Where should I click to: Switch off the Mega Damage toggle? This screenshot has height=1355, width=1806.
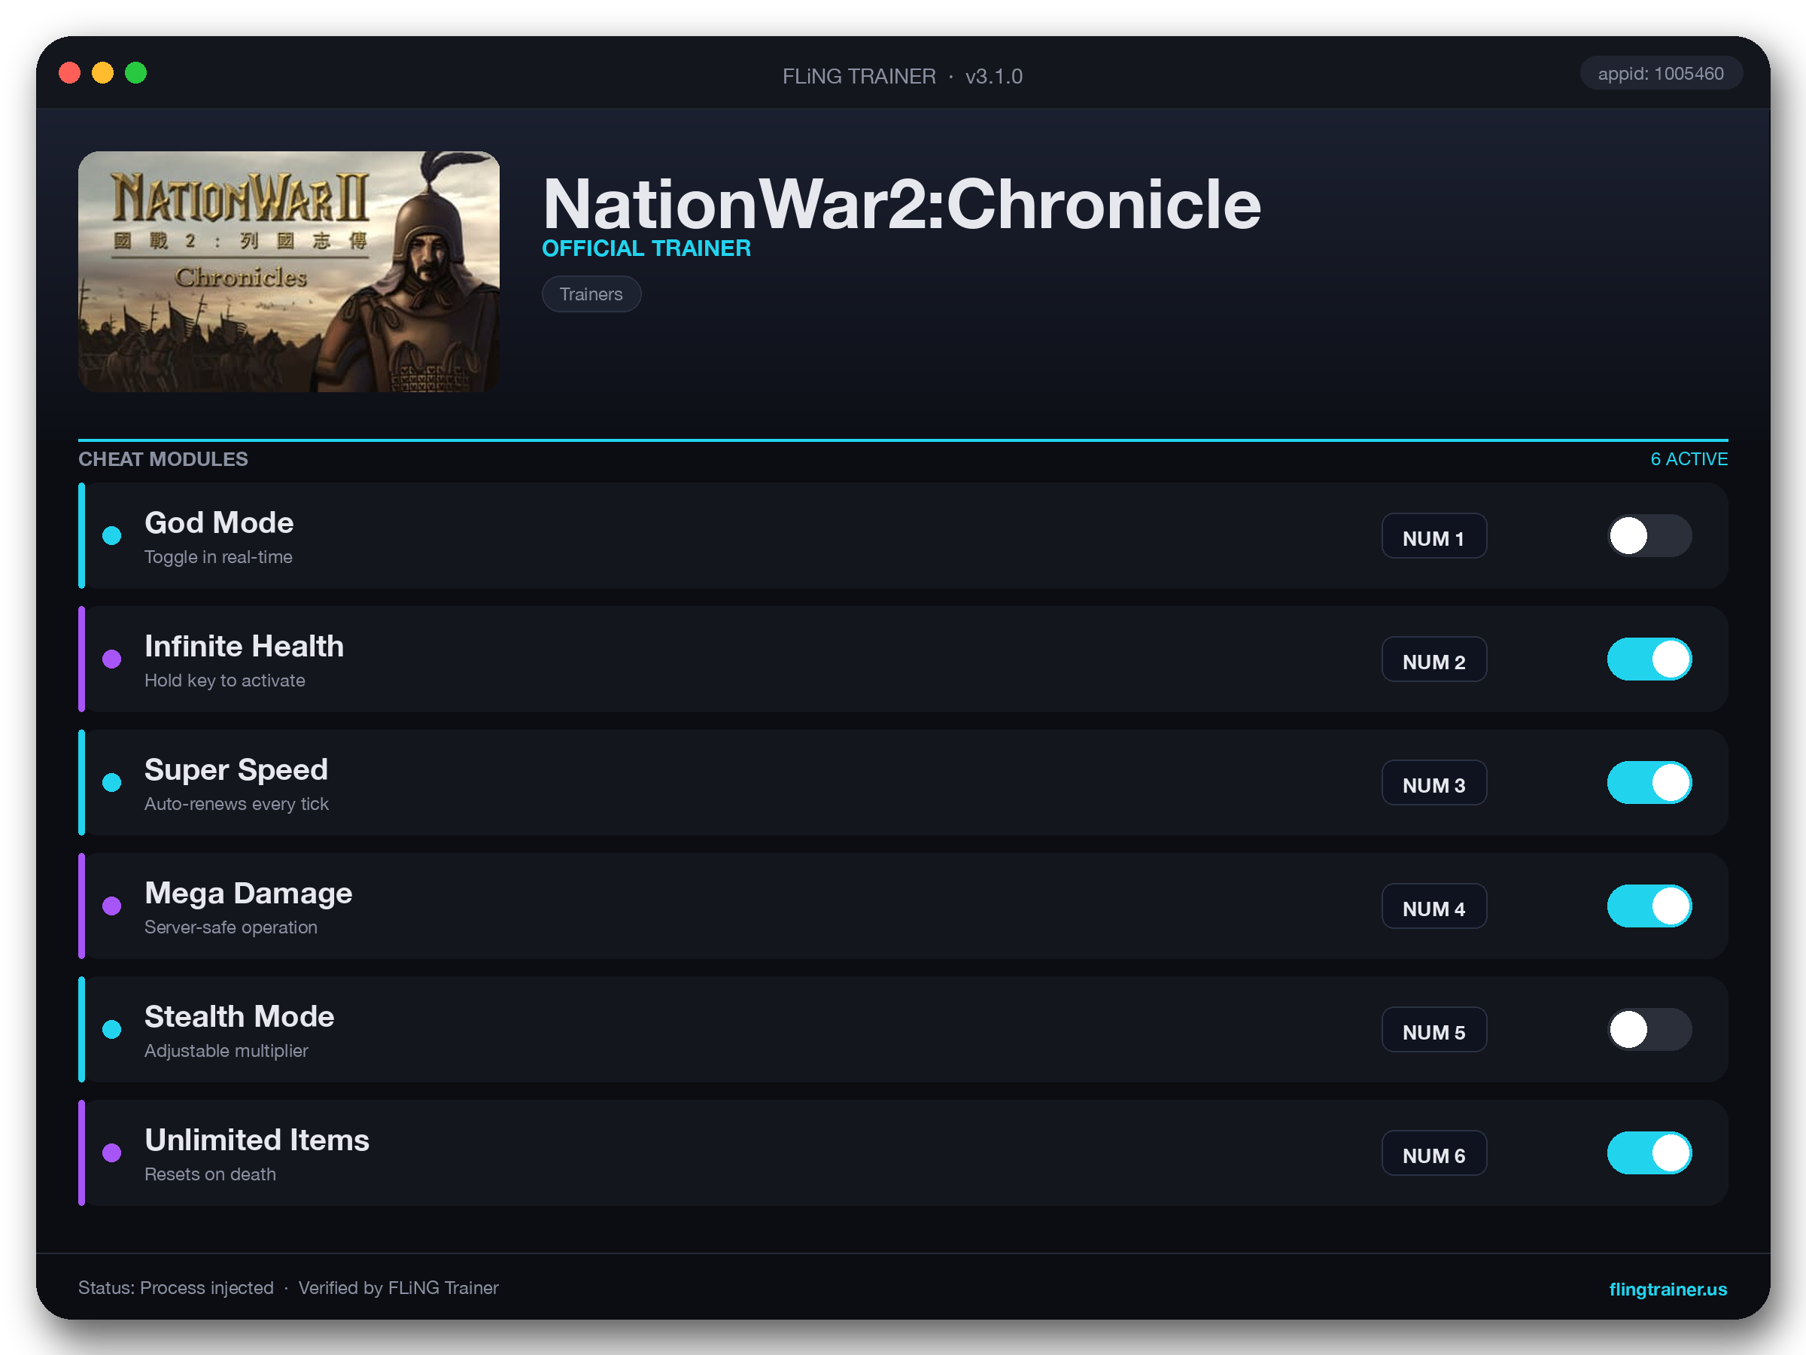(1649, 906)
